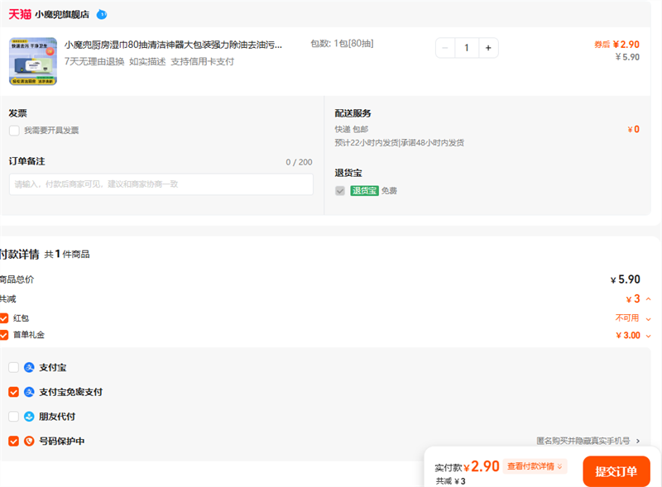Click the Alipay icon beside 支付宝
662x487 pixels.
29,367
